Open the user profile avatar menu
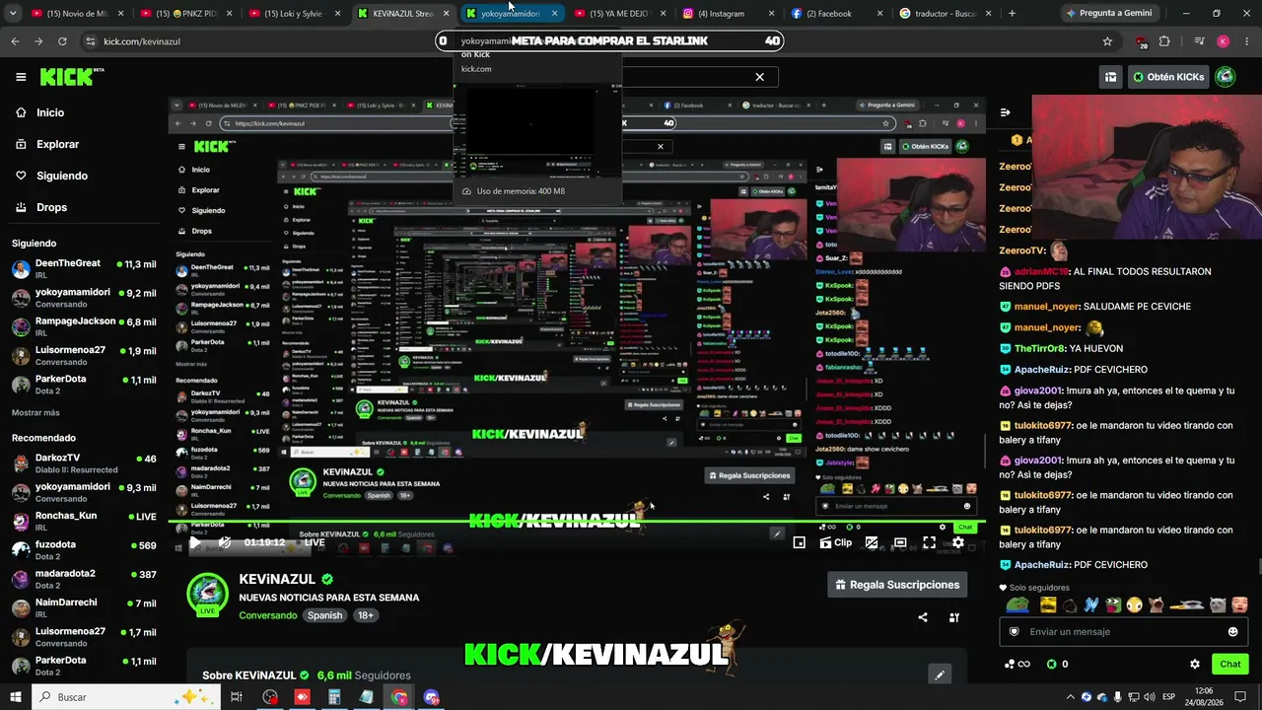The width and height of the screenshot is (1262, 710). pos(1226,77)
